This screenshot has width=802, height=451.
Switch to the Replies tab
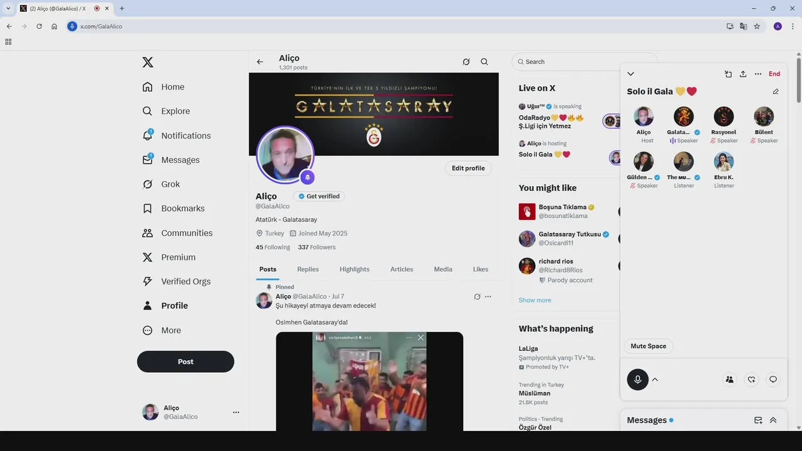click(308, 269)
